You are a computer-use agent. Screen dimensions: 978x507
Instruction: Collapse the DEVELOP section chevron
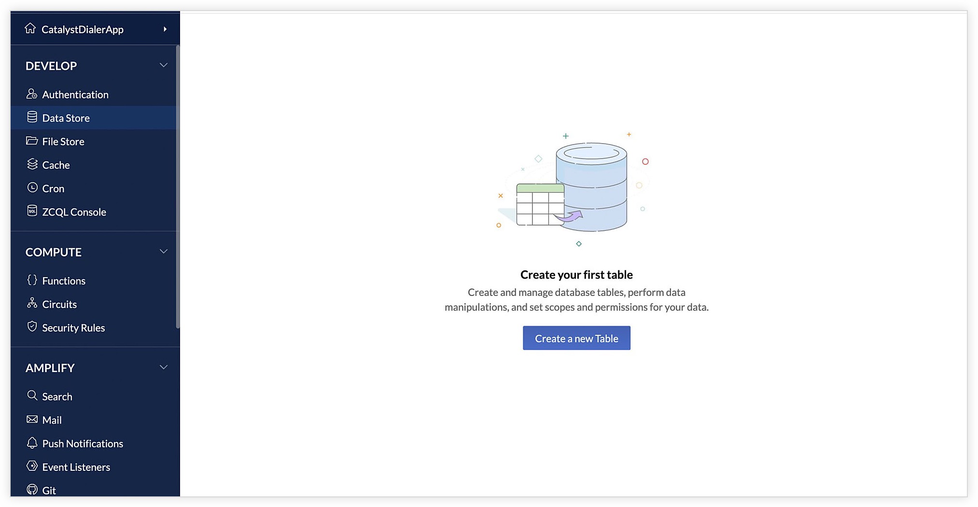(x=164, y=65)
